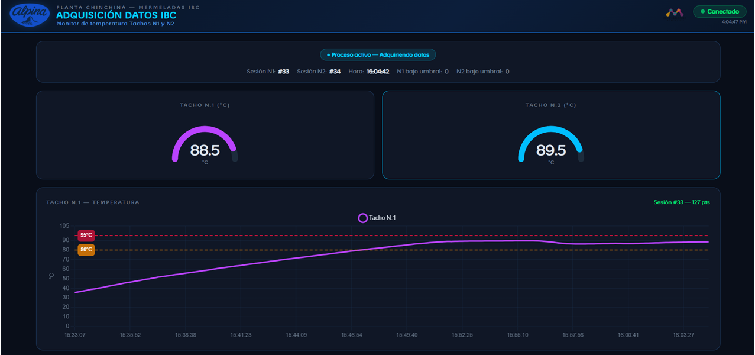This screenshot has width=755, height=355.
Task: Click the 15:55:10 x-axis time label
Action: pos(517,335)
